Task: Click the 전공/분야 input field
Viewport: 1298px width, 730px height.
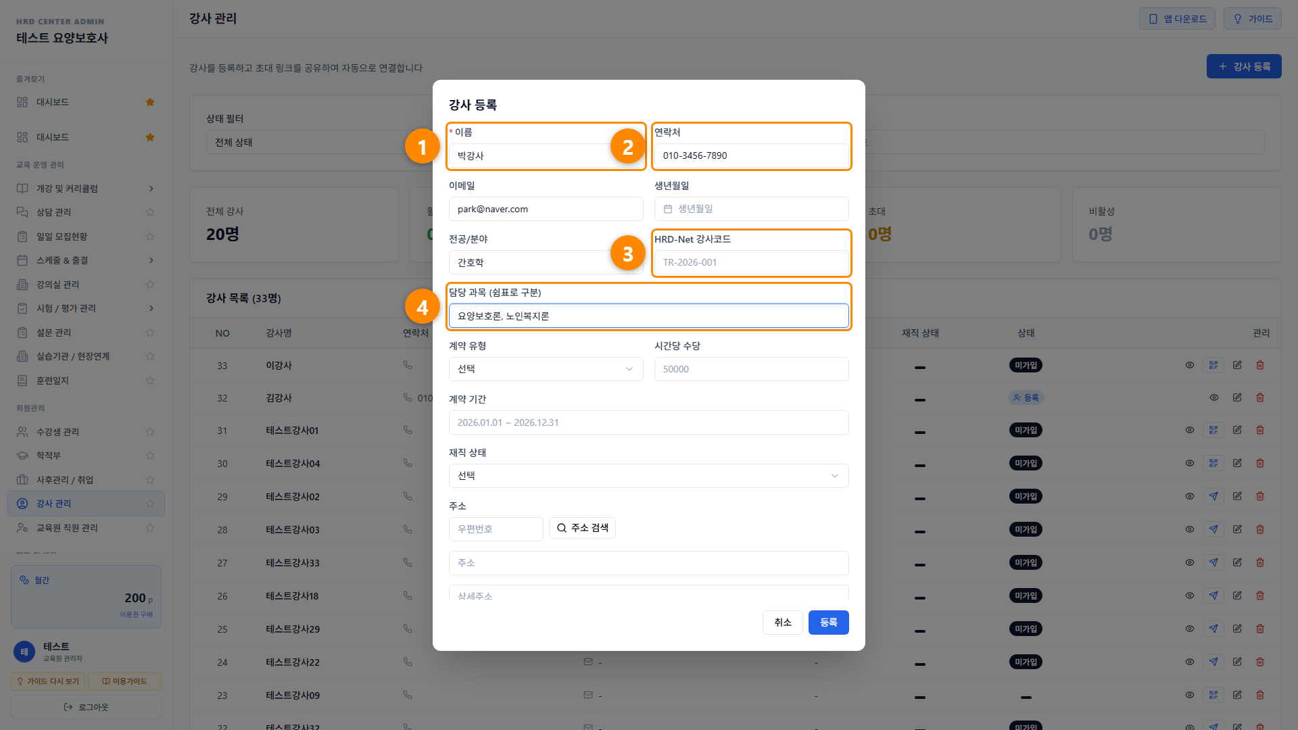Action: [x=546, y=262]
